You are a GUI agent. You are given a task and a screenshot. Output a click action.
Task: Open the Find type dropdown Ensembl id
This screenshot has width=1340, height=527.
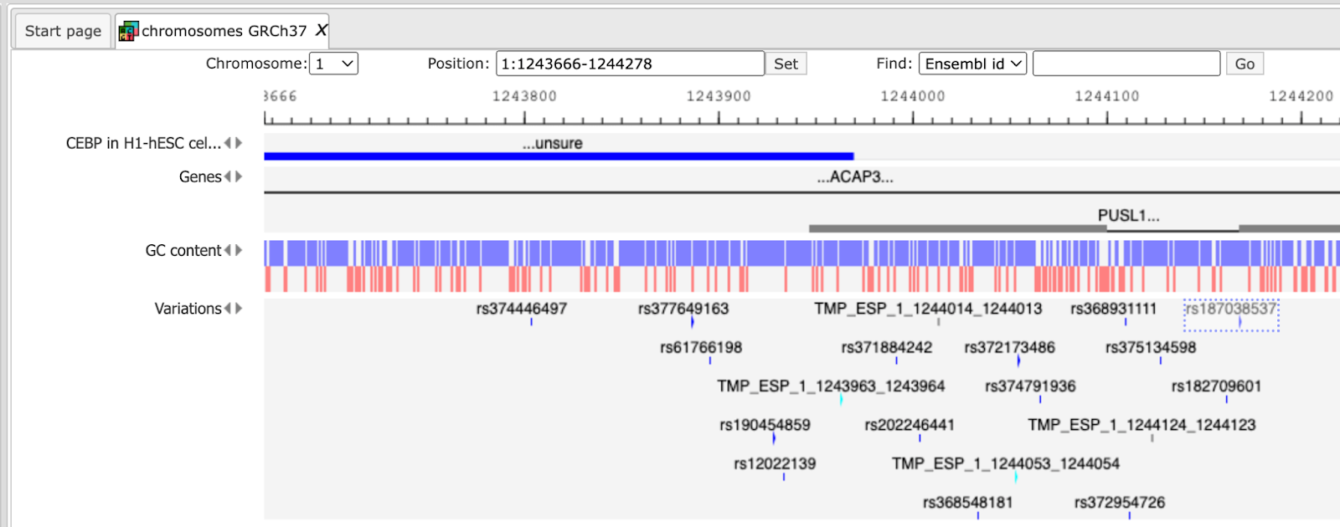pos(972,64)
